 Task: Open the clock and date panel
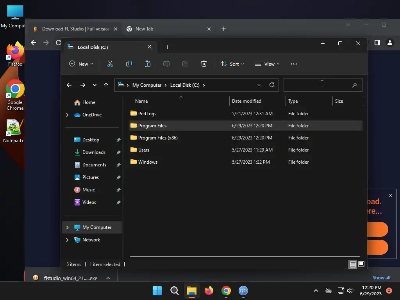tap(371, 291)
